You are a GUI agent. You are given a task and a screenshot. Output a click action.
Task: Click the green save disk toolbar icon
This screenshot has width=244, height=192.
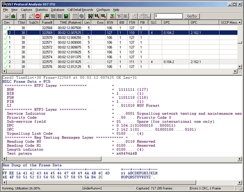pos(66,16)
